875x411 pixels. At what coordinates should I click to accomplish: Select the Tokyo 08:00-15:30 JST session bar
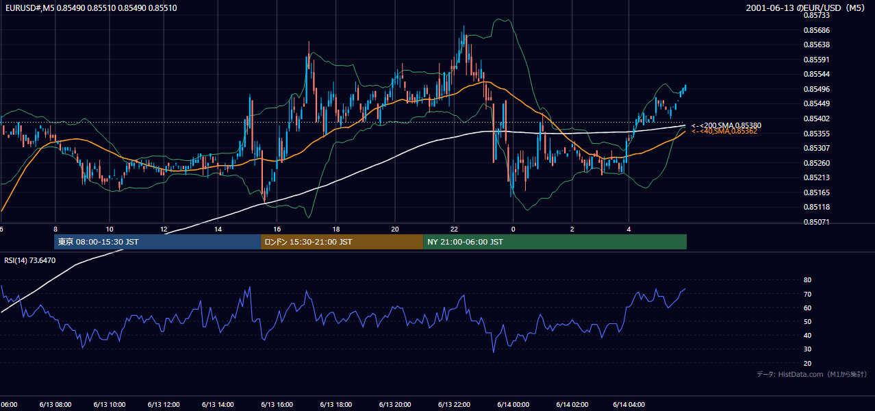pos(157,242)
